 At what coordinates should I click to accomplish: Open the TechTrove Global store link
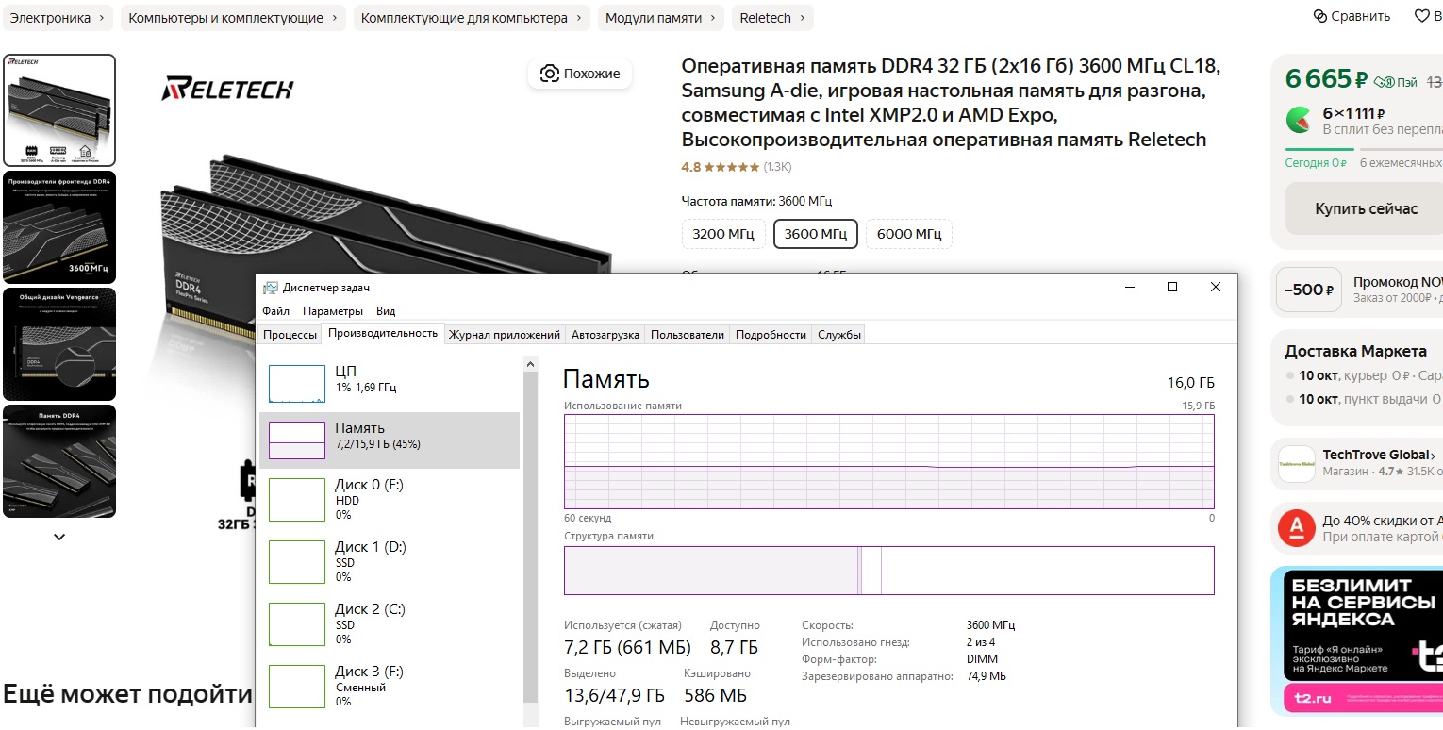tap(1379, 455)
